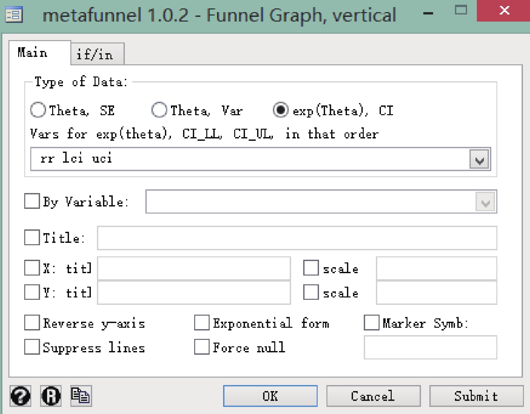Enable the Title checkbox
The image size is (530, 414).
click(x=32, y=237)
